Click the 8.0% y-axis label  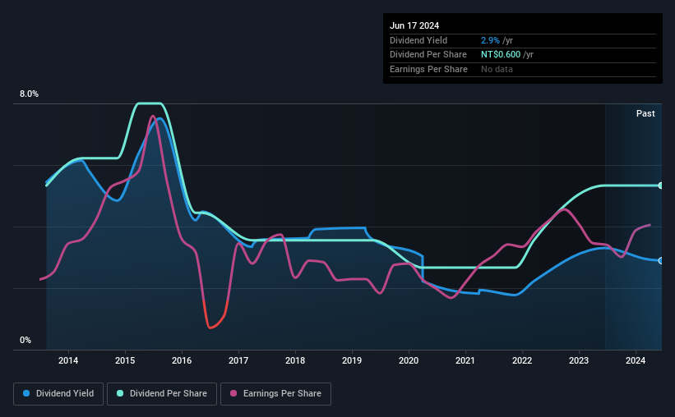[29, 94]
